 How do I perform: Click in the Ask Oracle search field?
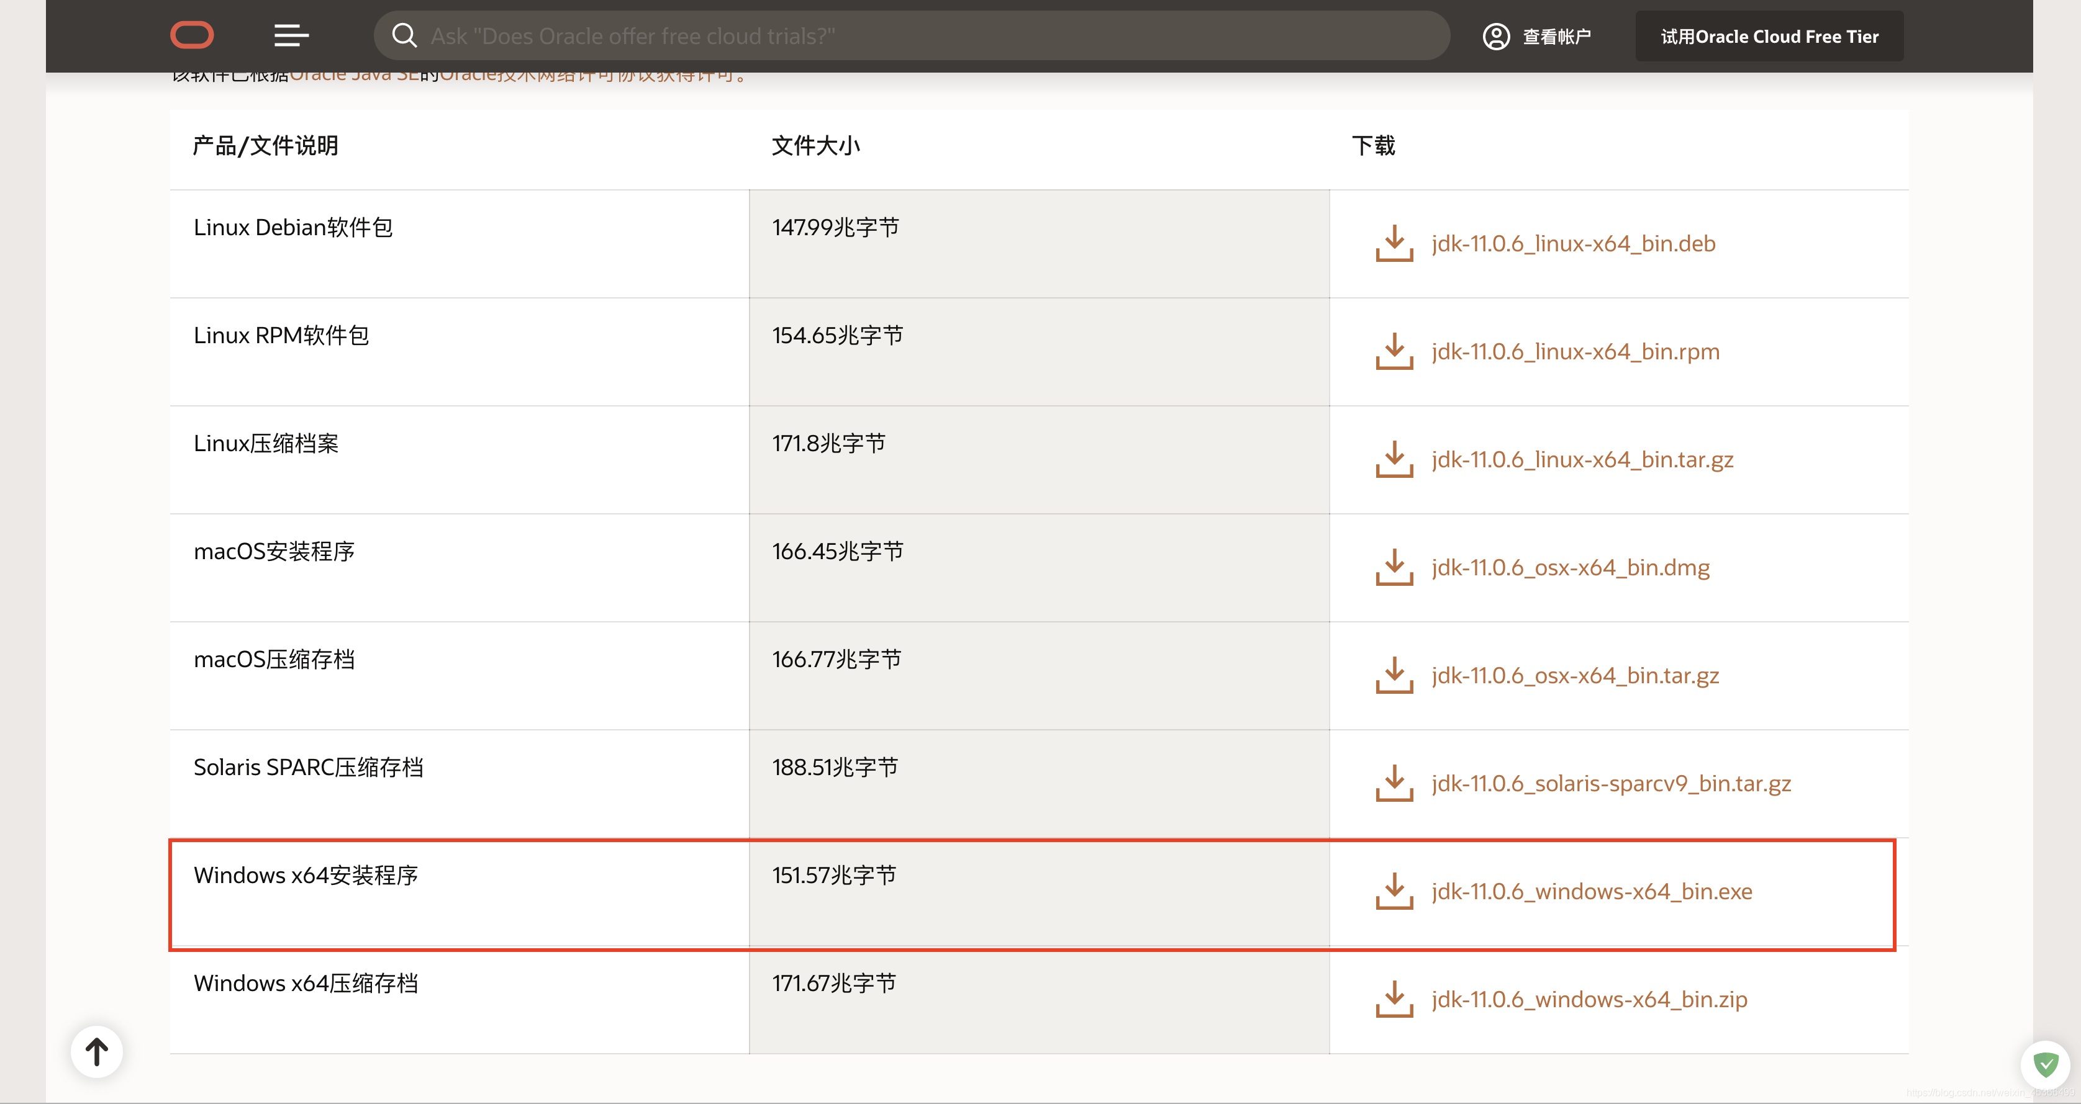click(929, 37)
